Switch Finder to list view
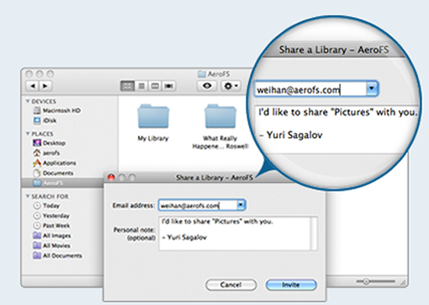 pos(141,86)
